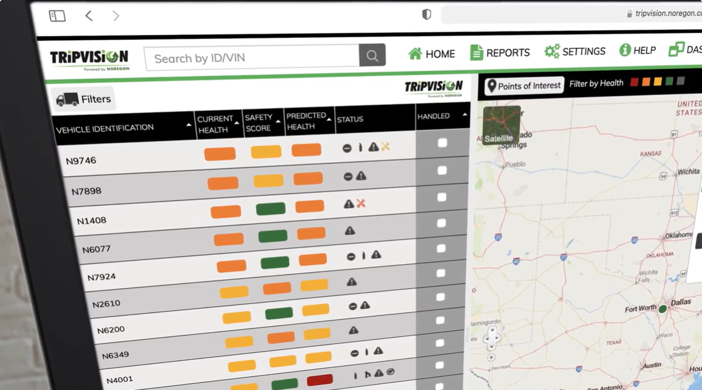The image size is (702, 390).
Task: Open the HOME menu item
Action: pos(432,54)
